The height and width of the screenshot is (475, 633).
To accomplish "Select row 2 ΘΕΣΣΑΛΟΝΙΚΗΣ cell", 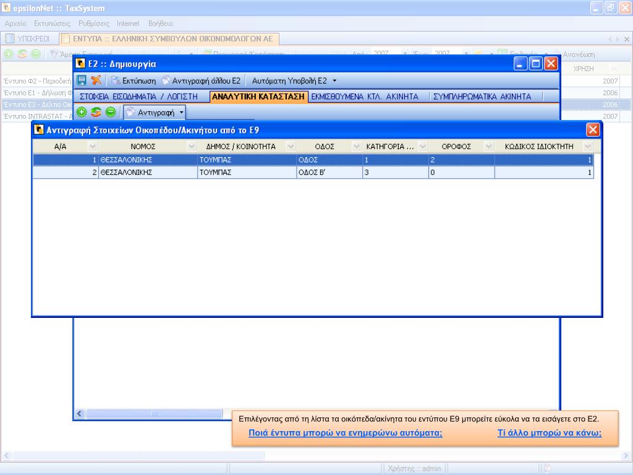I will (148, 173).
